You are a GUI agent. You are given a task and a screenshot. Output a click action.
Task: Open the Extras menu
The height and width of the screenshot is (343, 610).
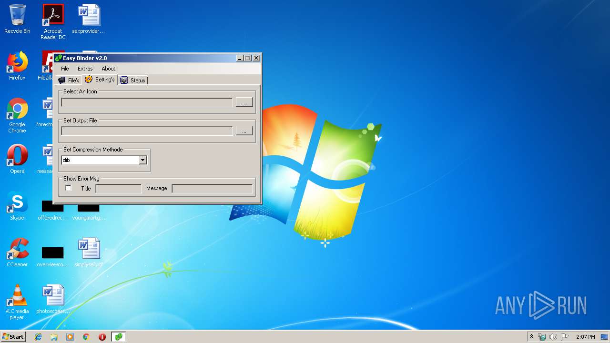tap(85, 69)
